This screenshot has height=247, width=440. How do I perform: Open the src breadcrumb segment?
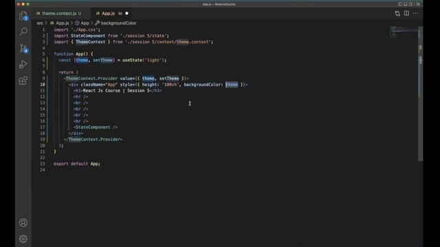click(x=40, y=23)
